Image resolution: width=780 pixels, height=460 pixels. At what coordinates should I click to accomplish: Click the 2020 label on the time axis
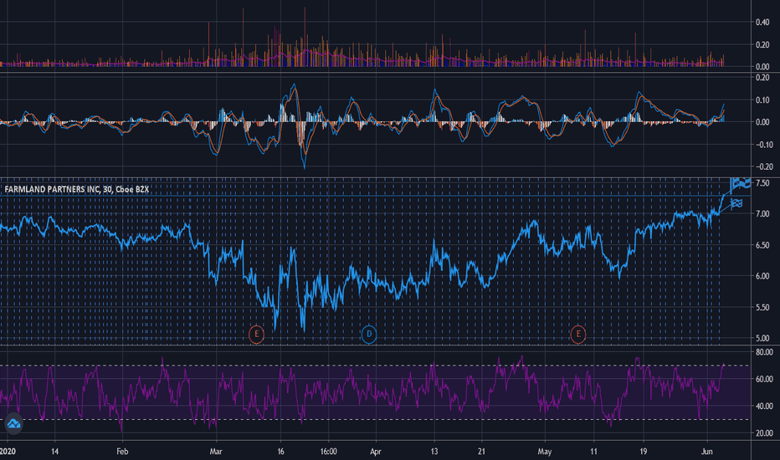[8, 452]
